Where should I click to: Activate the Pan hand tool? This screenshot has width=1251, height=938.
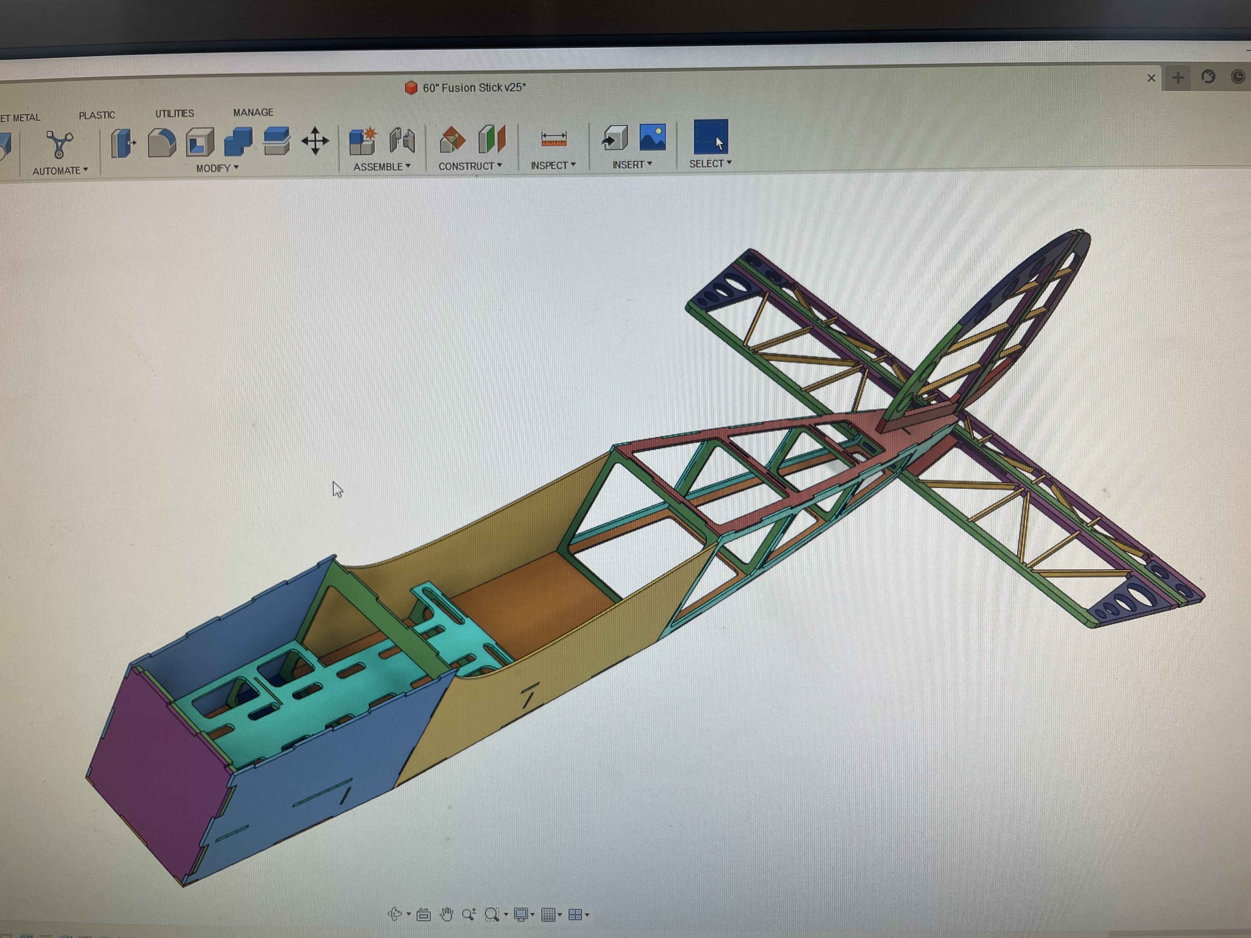446,914
